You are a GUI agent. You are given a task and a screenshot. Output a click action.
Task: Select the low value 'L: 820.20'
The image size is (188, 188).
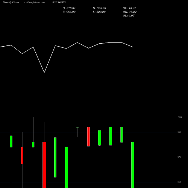pyautogui.click(x=99, y=12)
